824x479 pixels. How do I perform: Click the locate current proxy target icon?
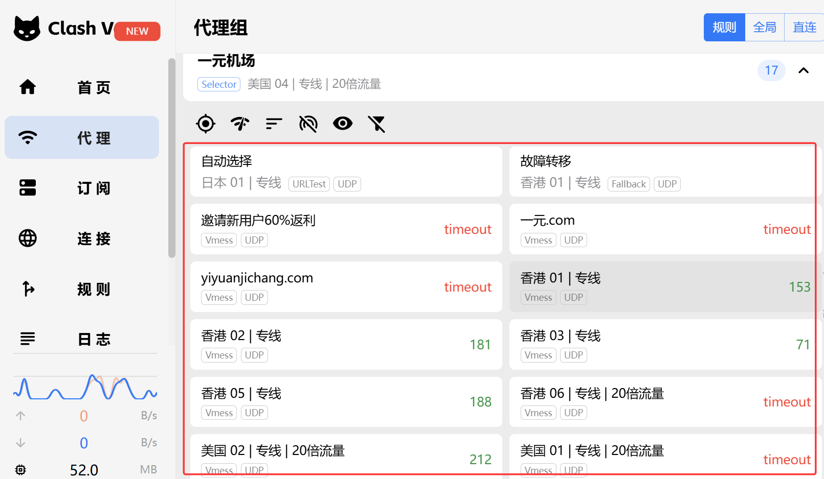click(206, 124)
